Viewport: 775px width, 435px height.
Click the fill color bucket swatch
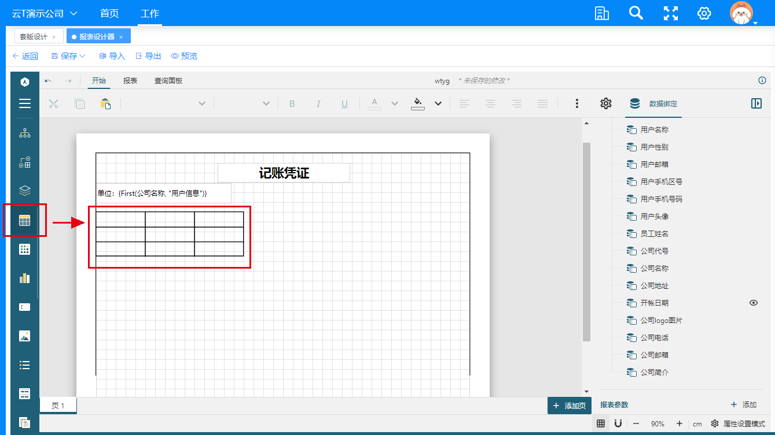pos(417,103)
